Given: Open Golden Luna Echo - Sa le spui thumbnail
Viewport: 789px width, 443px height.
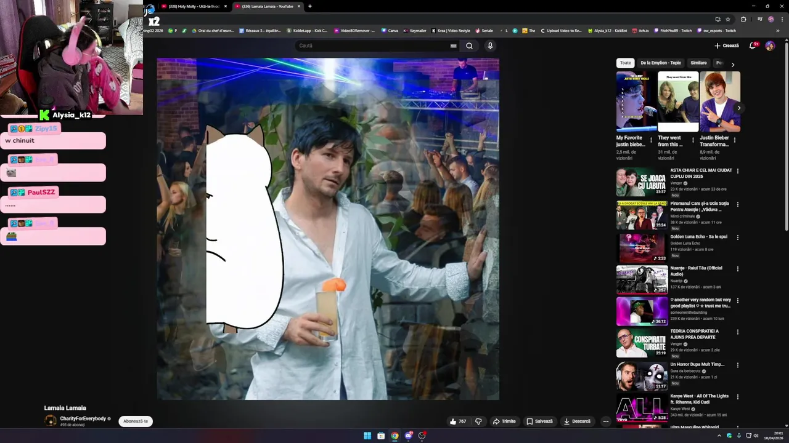Looking at the screenshot, I should click(x=642, y=248).
